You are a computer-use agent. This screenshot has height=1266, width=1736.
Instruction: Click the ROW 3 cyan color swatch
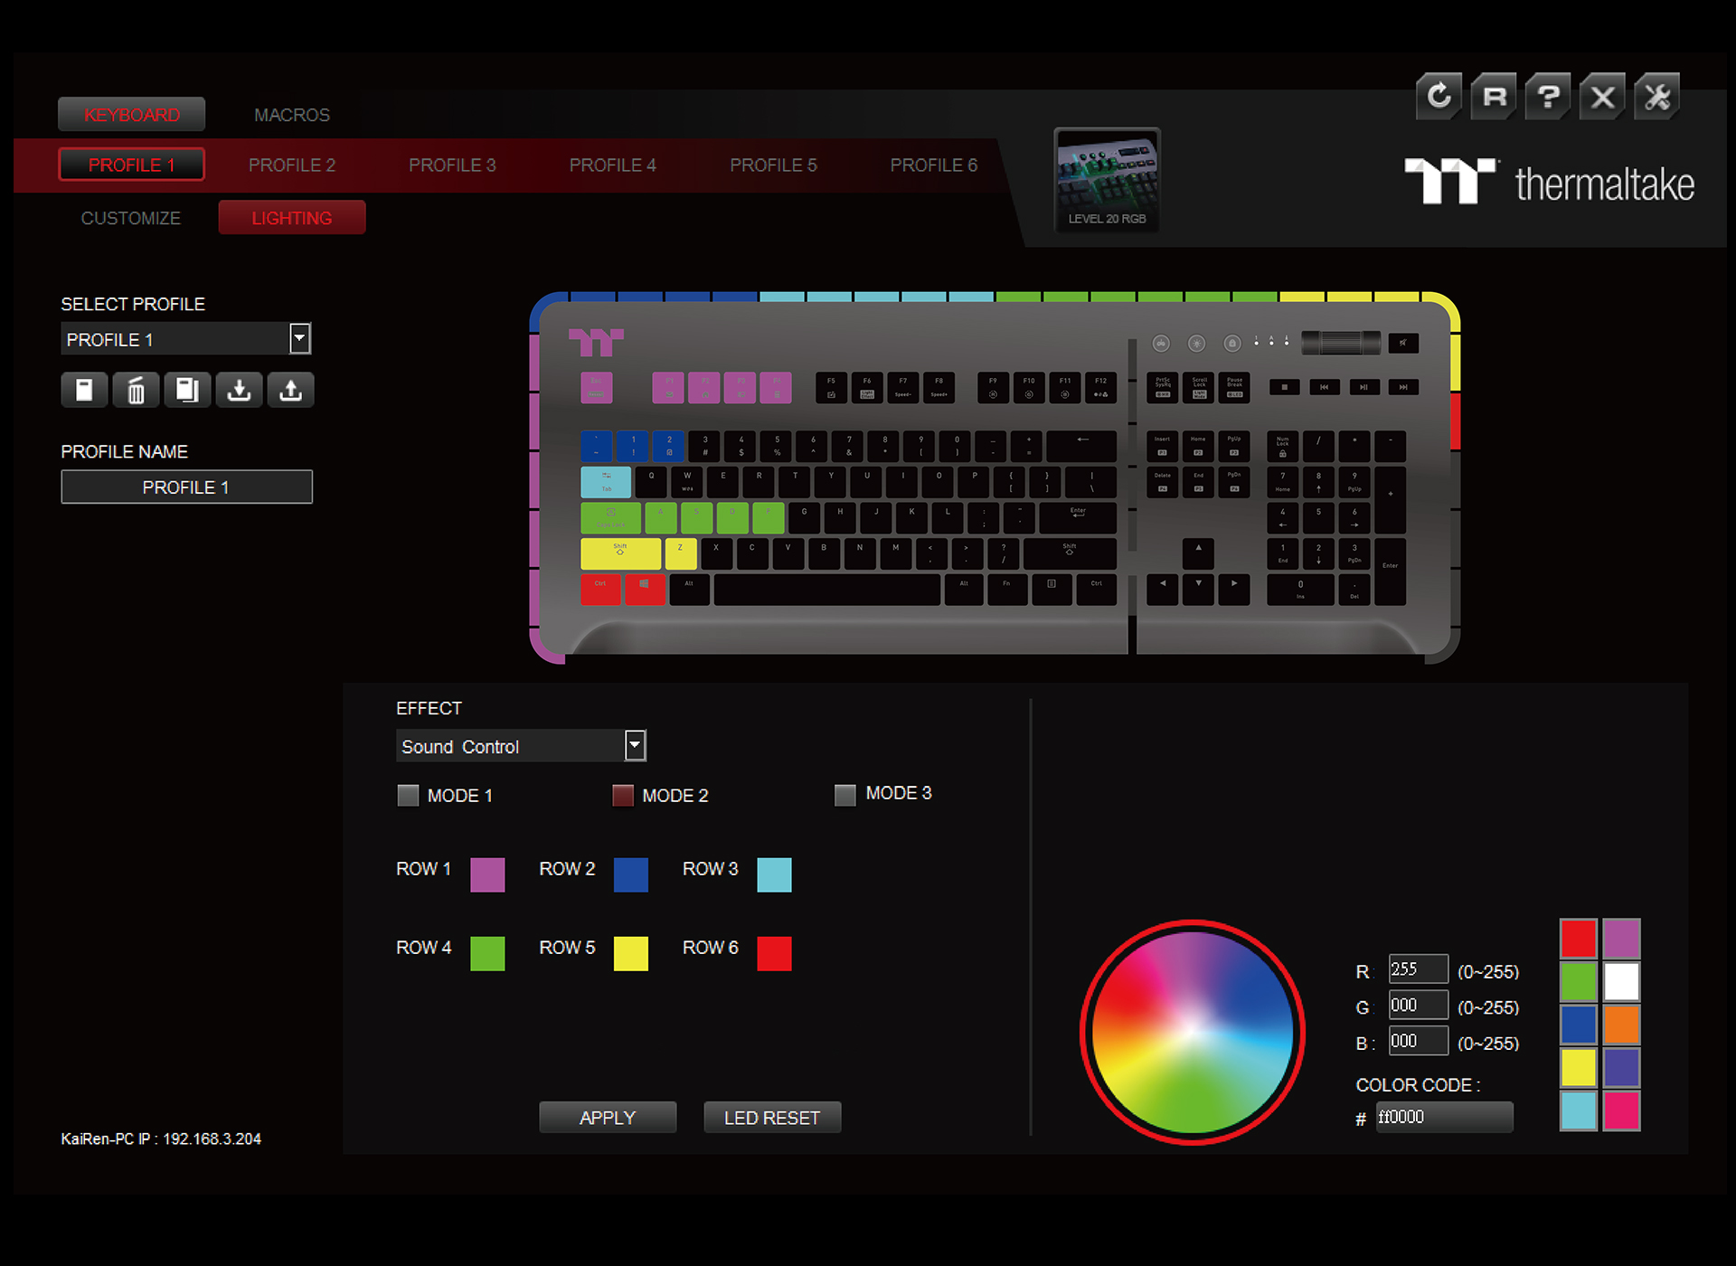(774, 874)
